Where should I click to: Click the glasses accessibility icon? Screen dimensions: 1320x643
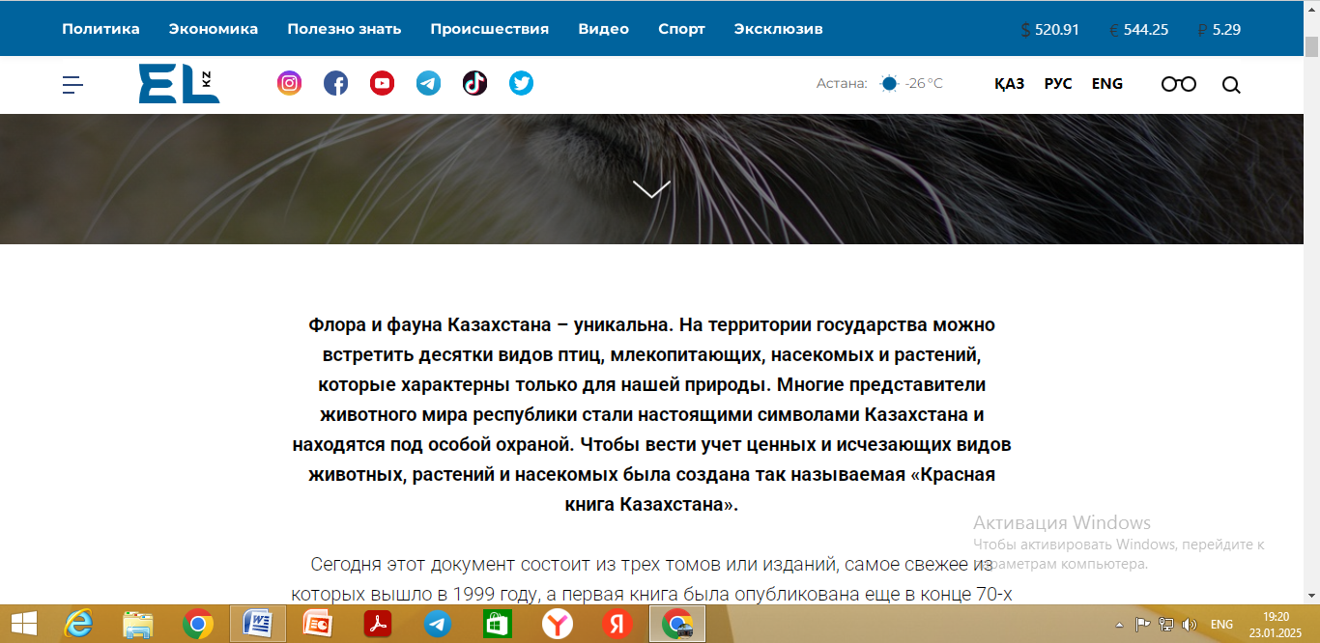point(1178,84)
